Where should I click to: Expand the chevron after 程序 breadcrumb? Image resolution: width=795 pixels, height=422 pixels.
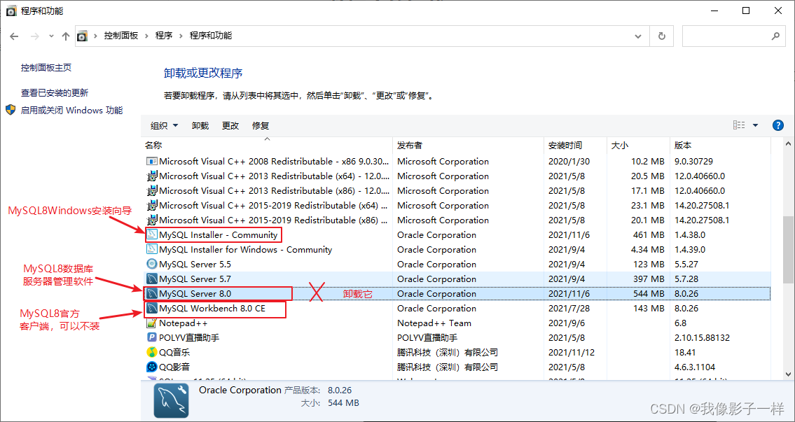coord(181,36)
